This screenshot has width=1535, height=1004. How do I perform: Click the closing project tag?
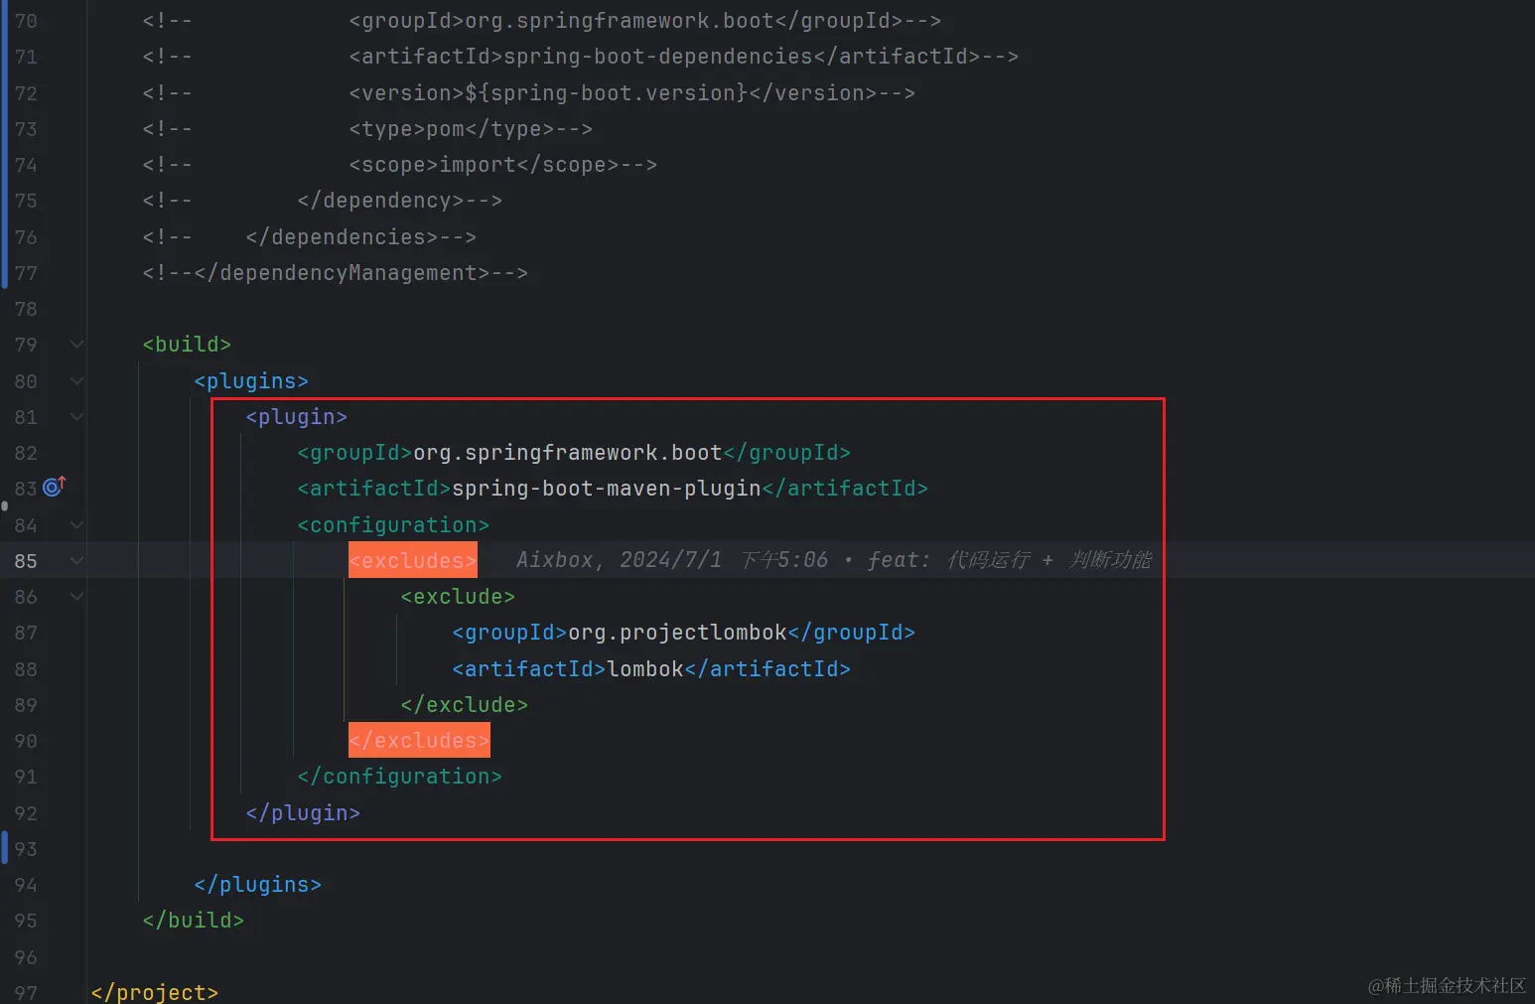point(154,992)
